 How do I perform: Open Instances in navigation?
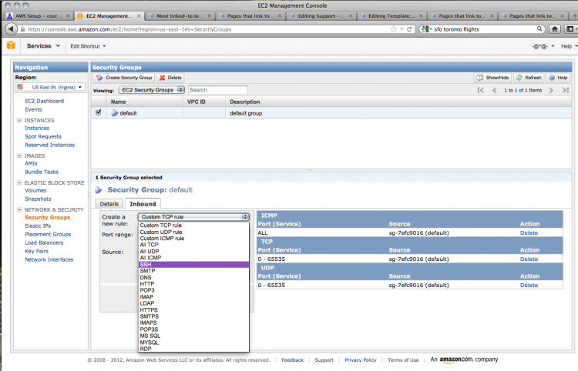click(x=37, y=128)
